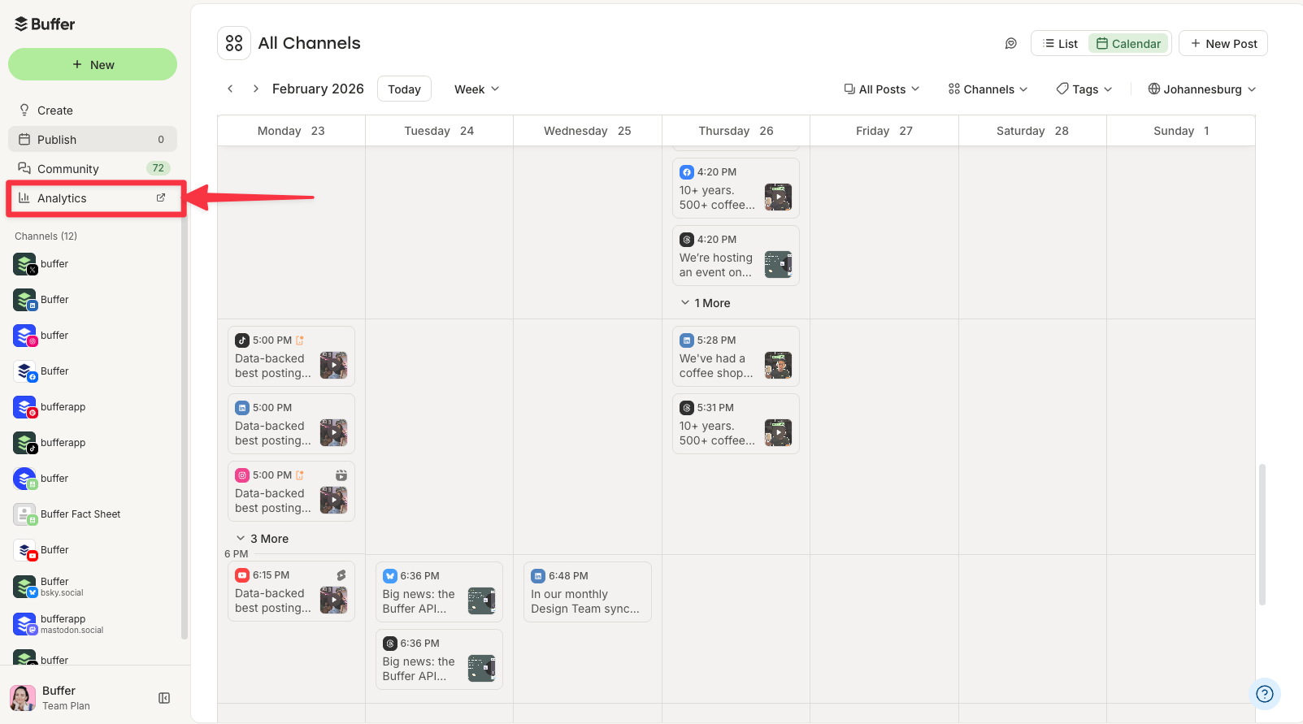This screenshot has height=724, width=1303.
Task: Open Community in sidebar
Action: coord(93,169)
